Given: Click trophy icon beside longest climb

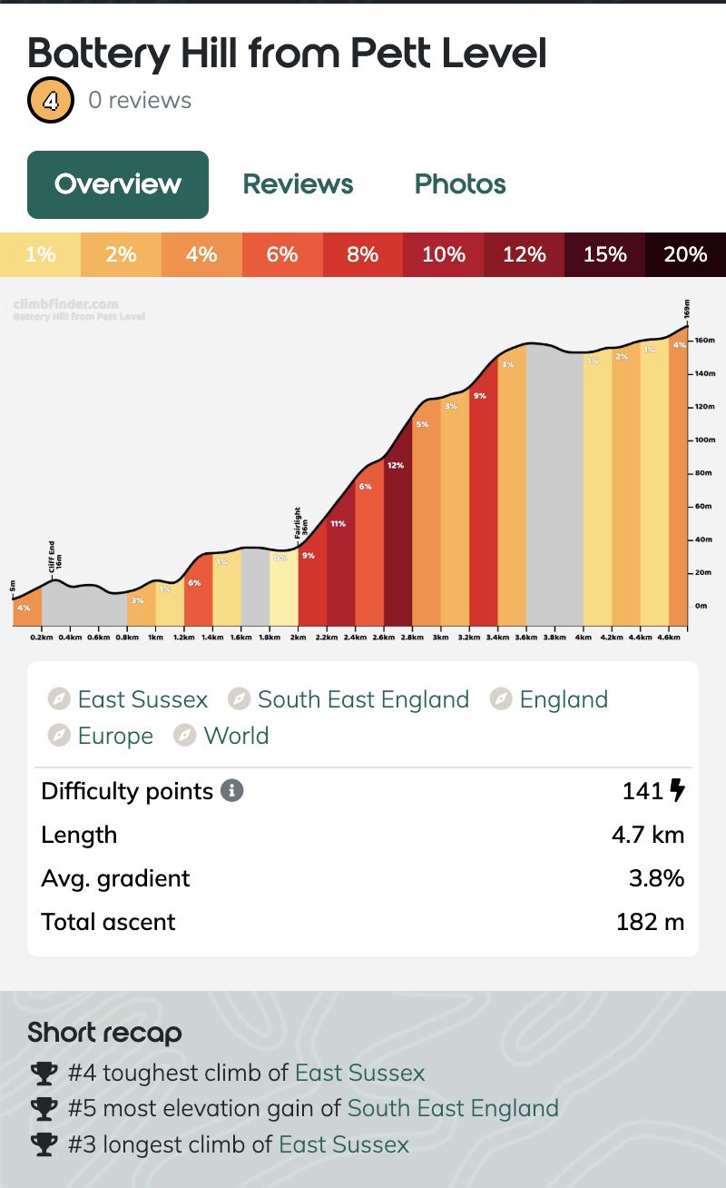Looking at the screenshot, I should click(44, 1144).
